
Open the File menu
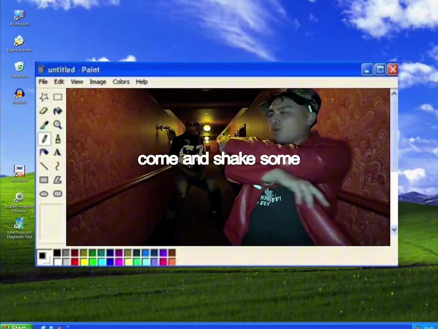point(43,82)
